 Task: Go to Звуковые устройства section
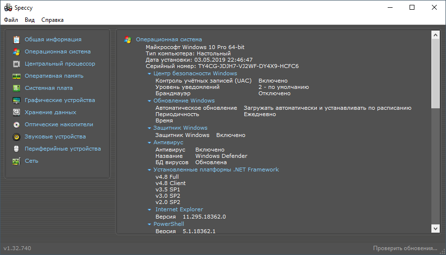coord(55,136)
